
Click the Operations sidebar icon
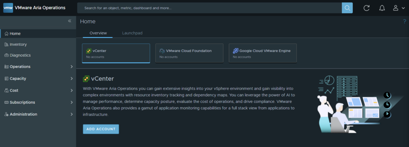6,67
